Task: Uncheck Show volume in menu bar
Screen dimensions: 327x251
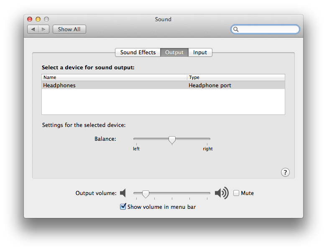Action: tap(123, 207)
